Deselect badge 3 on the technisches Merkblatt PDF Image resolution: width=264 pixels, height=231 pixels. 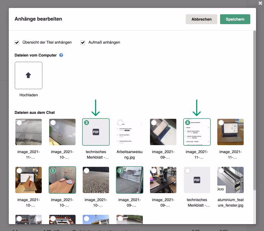click(87, 123)
